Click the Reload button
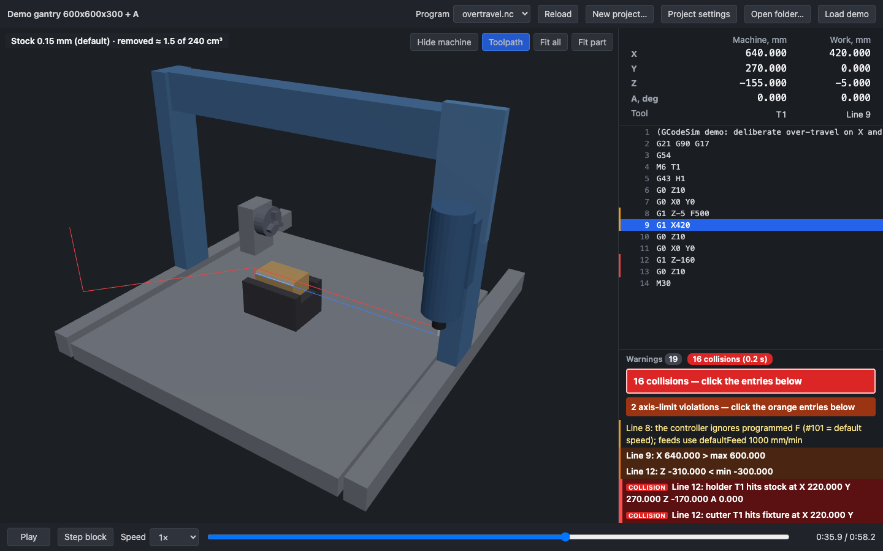Screen dimensions: 883x551 [558, 14]
